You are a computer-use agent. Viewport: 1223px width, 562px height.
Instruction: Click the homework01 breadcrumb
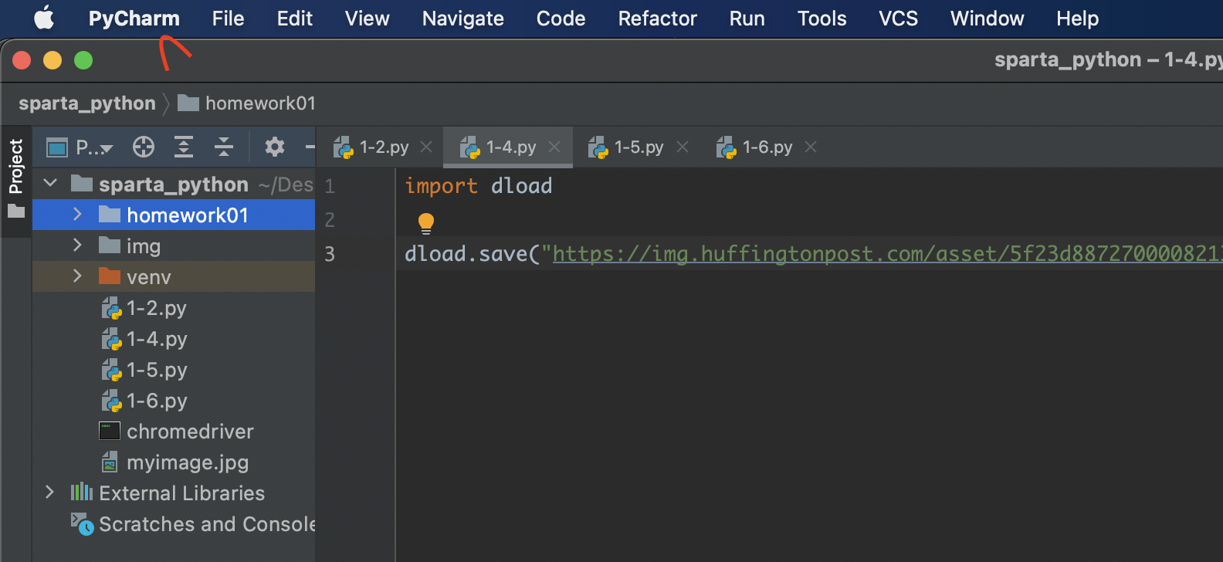(x=246, y=103)
